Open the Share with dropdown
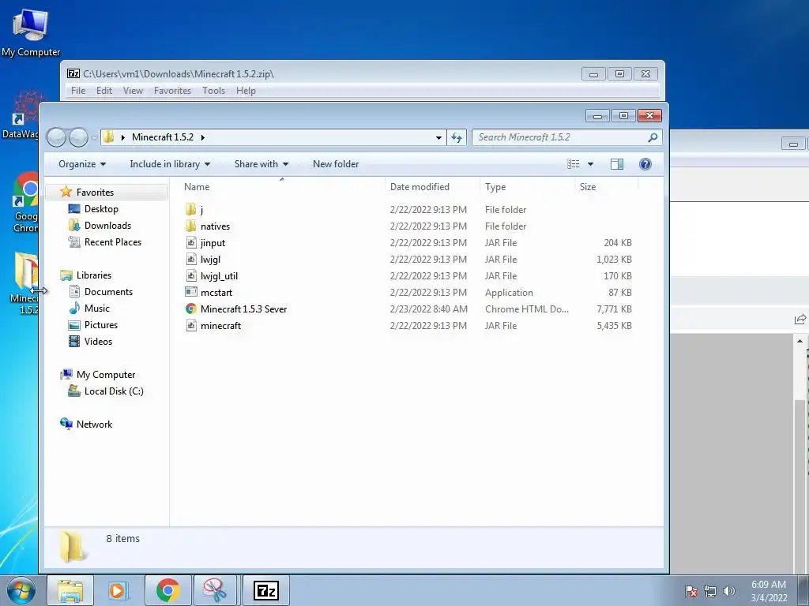The width and height of the screenshot is (809, 606). [x=261, y=164]
